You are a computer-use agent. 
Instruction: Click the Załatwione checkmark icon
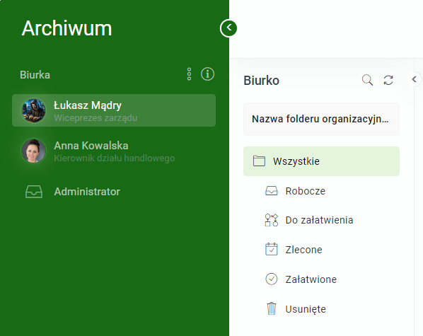tap(272, 279)
